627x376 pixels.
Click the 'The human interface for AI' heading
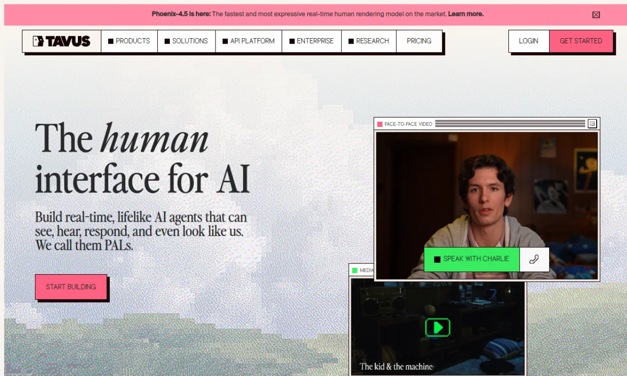point(143,158)
